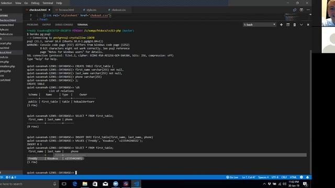Change line ending via CRLF status item

284,178
